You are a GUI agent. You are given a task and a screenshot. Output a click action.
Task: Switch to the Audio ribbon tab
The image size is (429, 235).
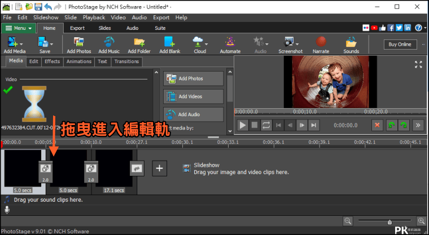[132, 28]
